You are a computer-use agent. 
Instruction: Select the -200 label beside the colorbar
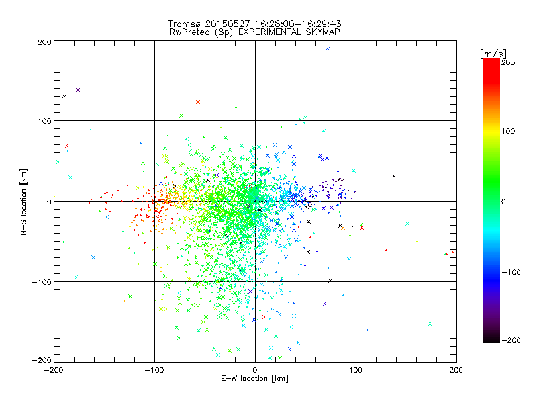point(511,341)
